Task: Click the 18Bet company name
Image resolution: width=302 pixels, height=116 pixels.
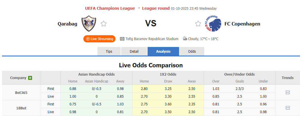Action: tap(21, 108)
